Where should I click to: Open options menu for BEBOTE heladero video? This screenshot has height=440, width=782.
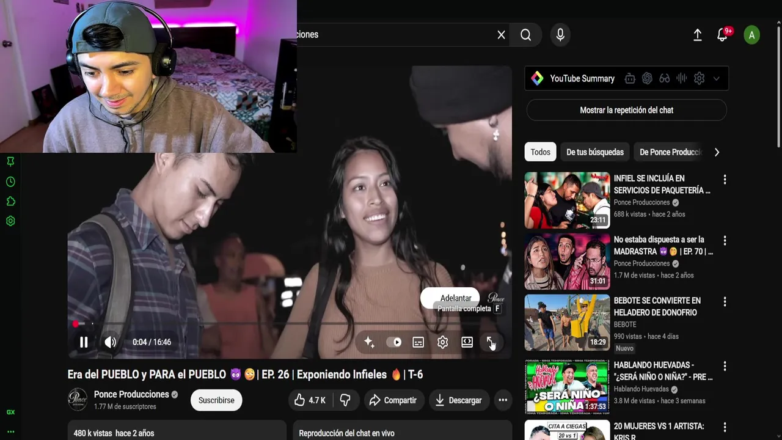tap(725, 302)
